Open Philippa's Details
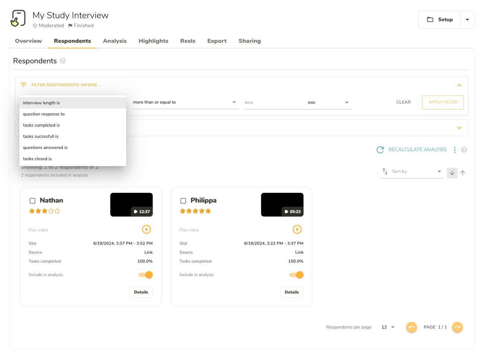This screenshot has height=358, width=484. click(292, 292)
